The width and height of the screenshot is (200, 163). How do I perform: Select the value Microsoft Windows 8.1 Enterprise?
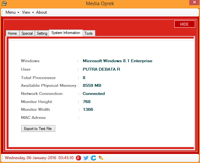tap(117, 61)
